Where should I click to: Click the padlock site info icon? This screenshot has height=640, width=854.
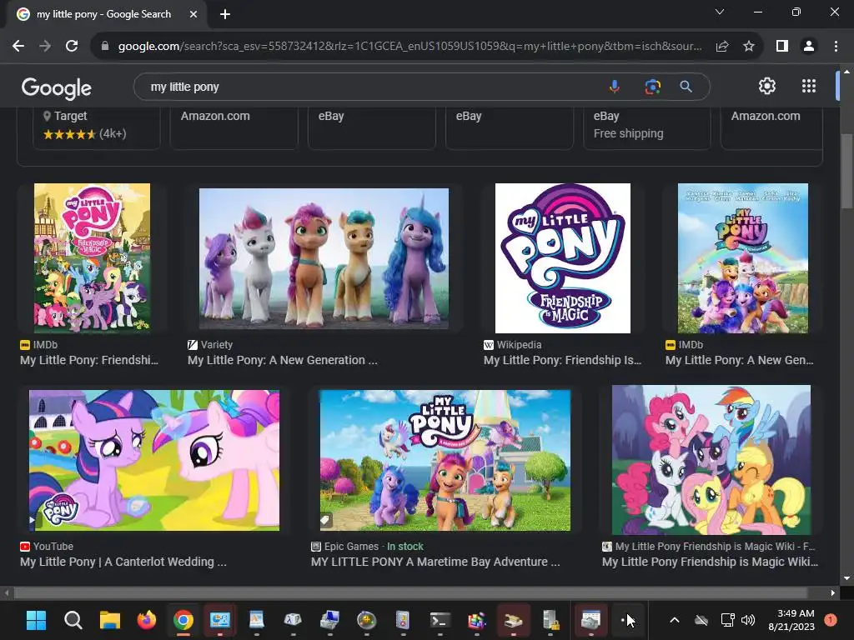105,47
